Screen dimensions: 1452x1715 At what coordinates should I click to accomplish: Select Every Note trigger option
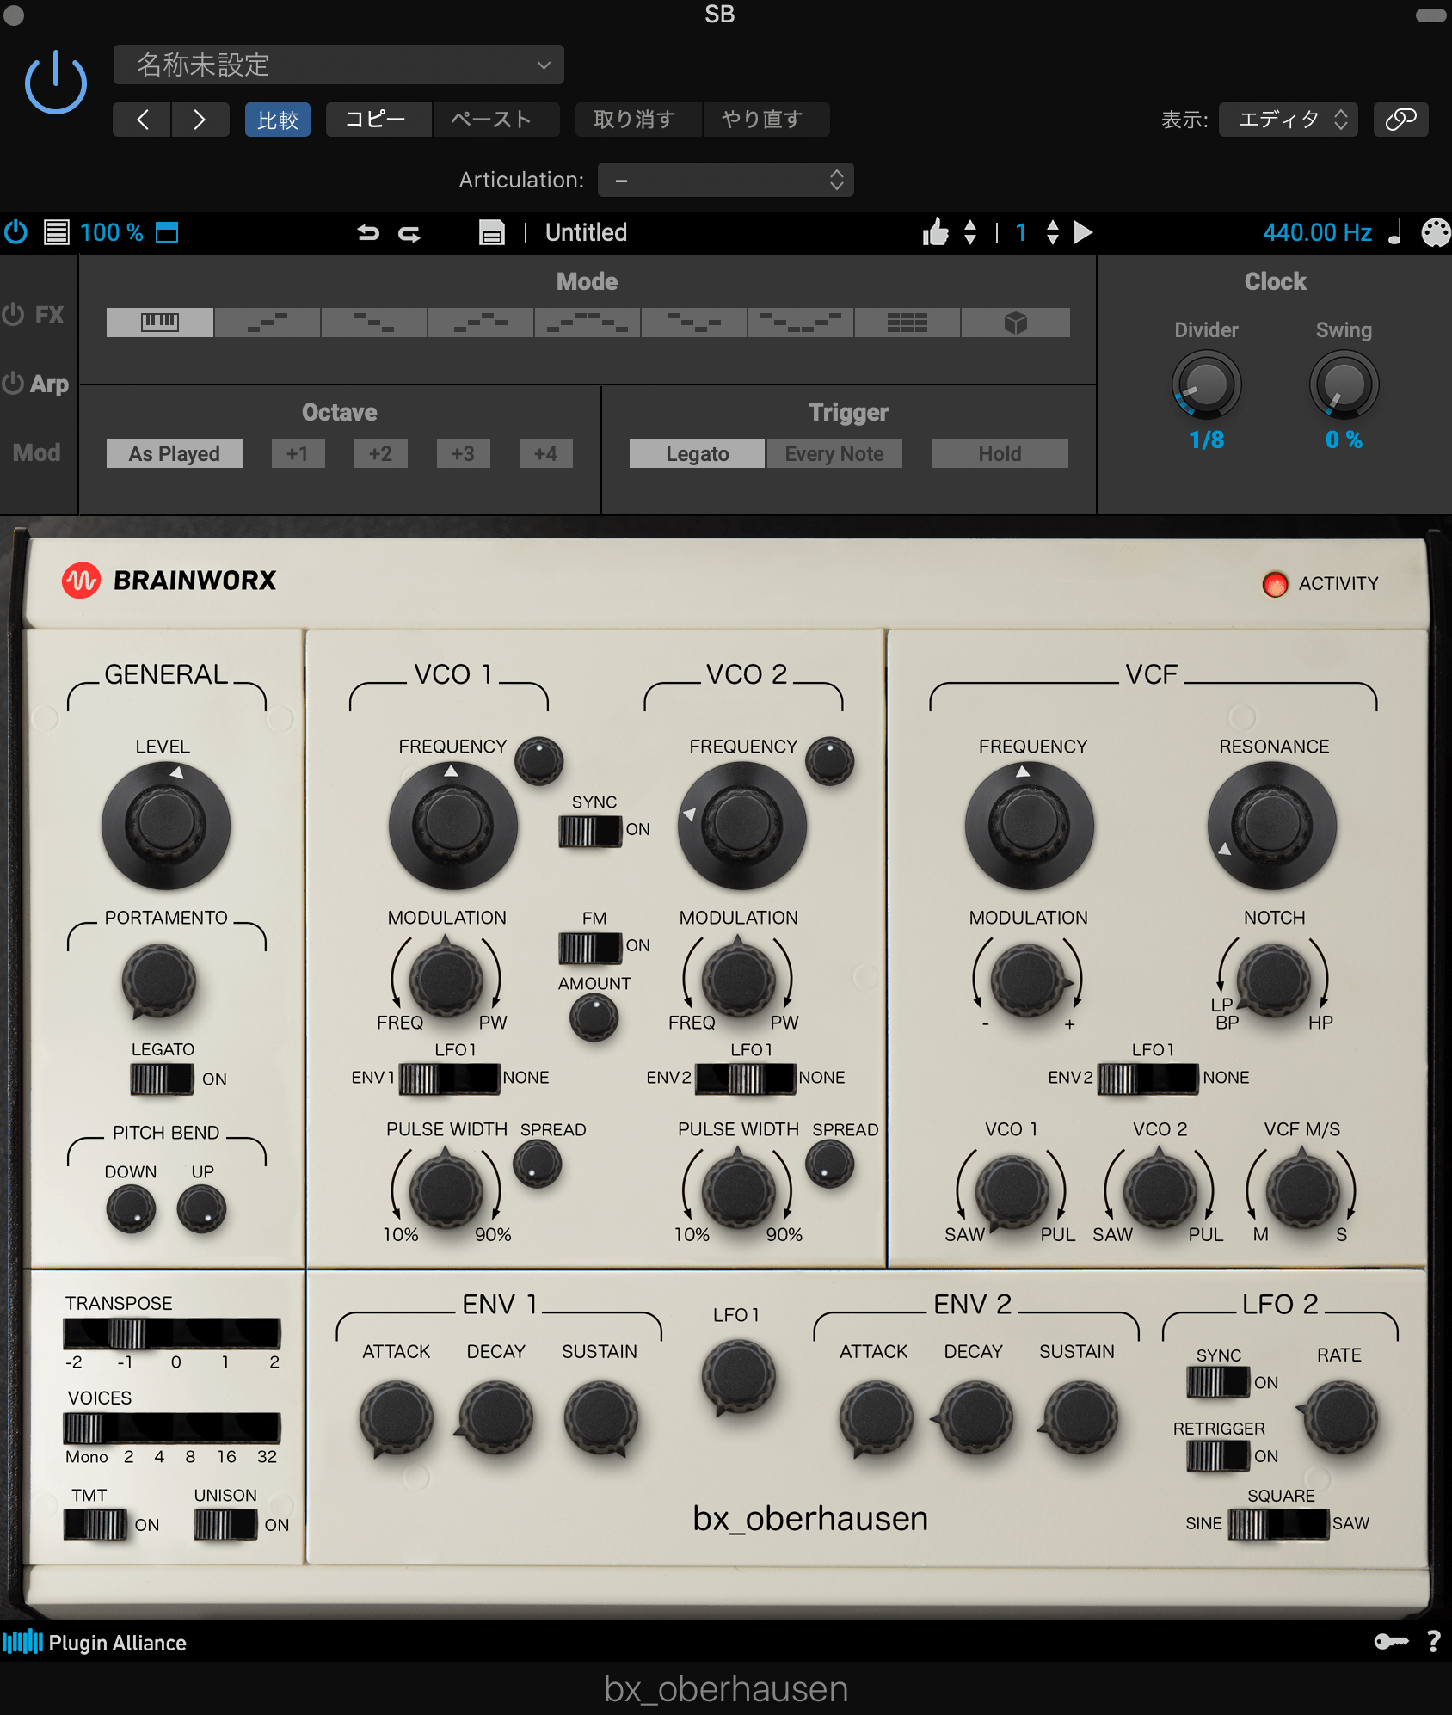pyautogui.click(x=834, y=453)
